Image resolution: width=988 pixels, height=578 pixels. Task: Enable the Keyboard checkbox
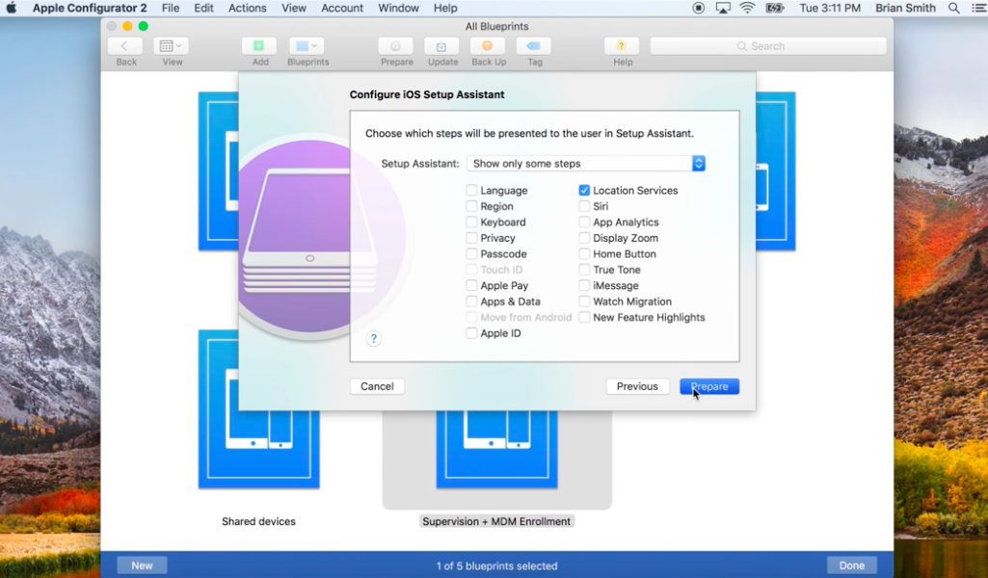coord(471,222)
